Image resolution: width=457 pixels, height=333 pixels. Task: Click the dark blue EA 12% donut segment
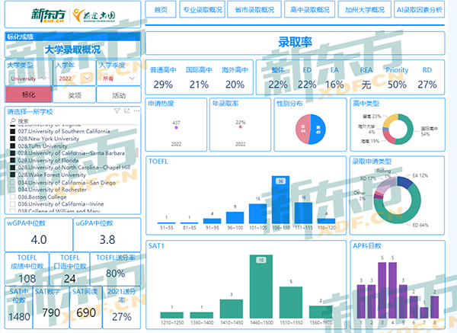(404, 181)
